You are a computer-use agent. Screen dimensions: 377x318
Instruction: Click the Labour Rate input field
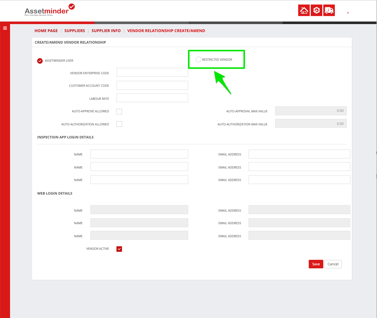(152, 98)
